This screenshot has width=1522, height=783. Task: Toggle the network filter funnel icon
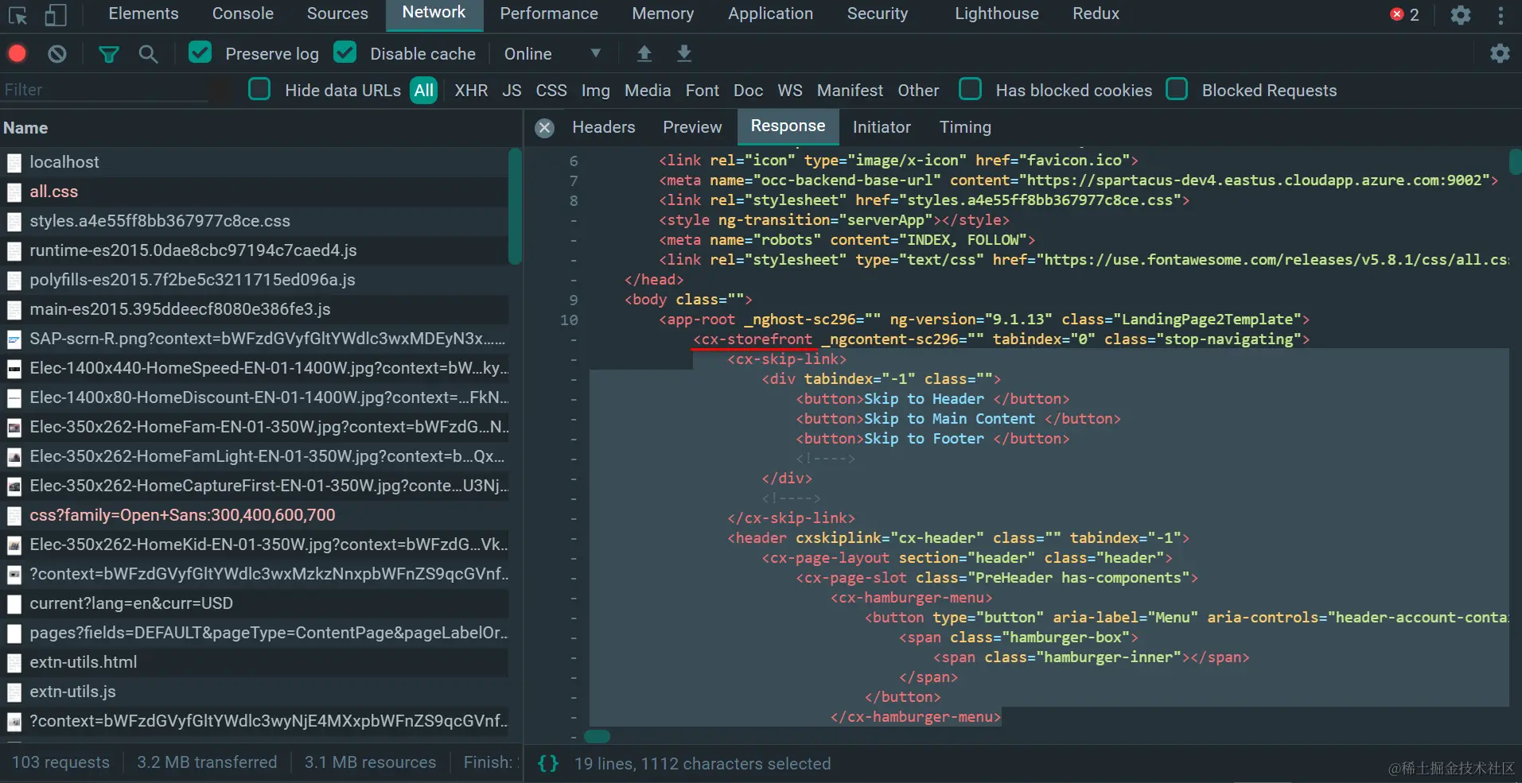tap(108, 53)
